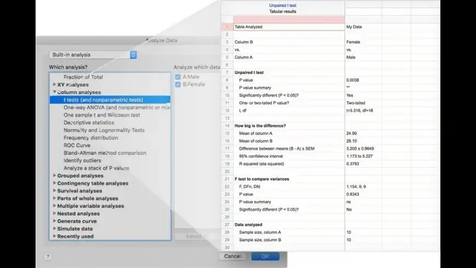The height and width of the screenshot is (268, 476).
Task: Toggle the B:Female data set checkbox
Action: click(178, 84)
